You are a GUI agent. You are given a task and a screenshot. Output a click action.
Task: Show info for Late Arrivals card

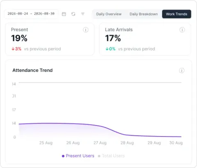pos(182,30)
